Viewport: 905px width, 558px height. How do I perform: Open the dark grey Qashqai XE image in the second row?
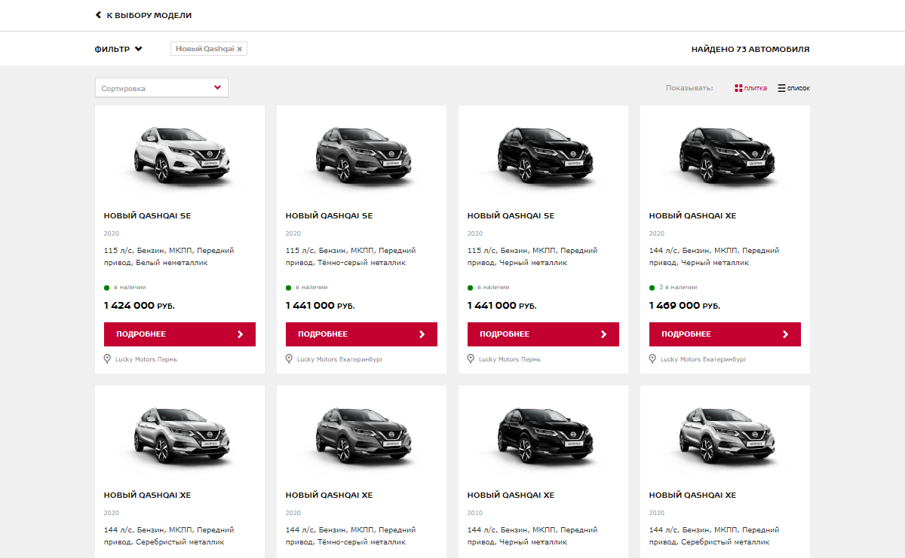(361, 435)
